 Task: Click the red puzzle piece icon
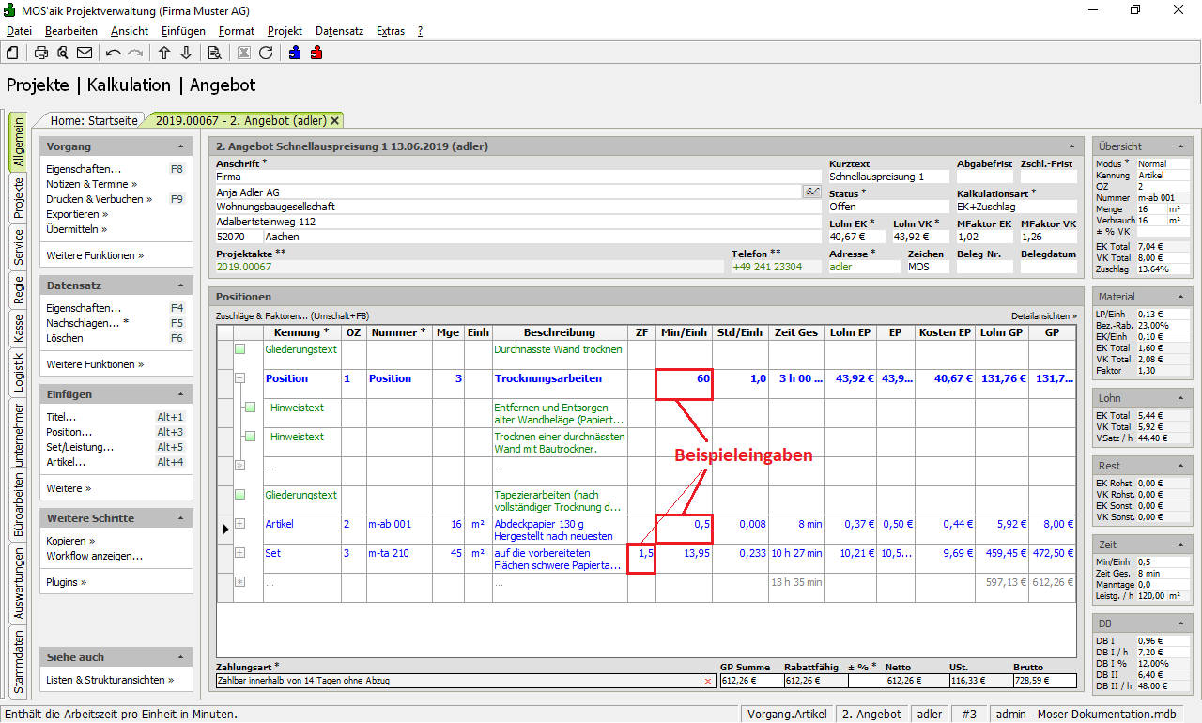pyautogui.click(x=316, y=53)
